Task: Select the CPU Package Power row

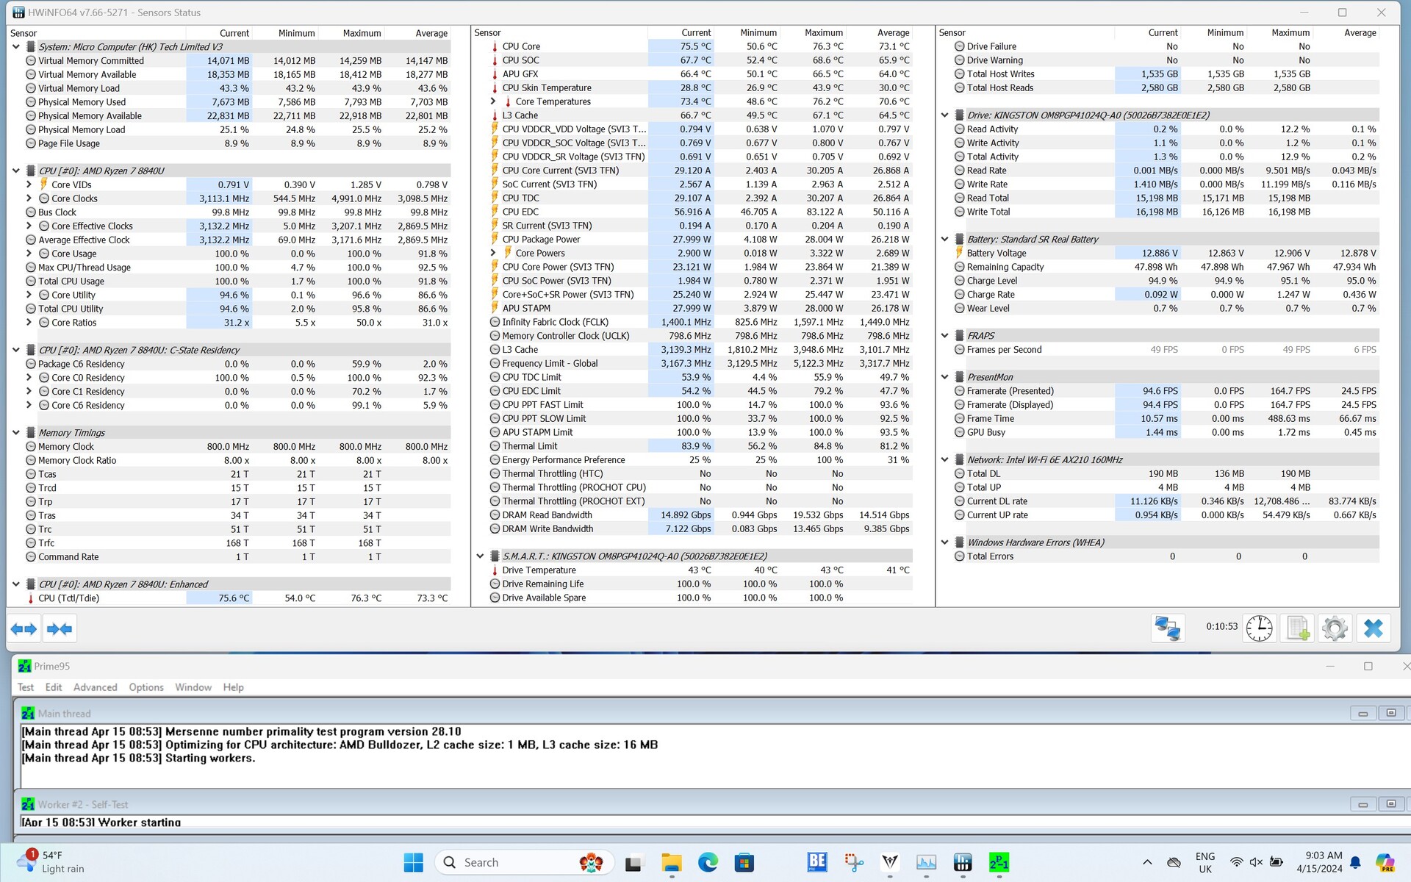Action: (x=541, y=240)
